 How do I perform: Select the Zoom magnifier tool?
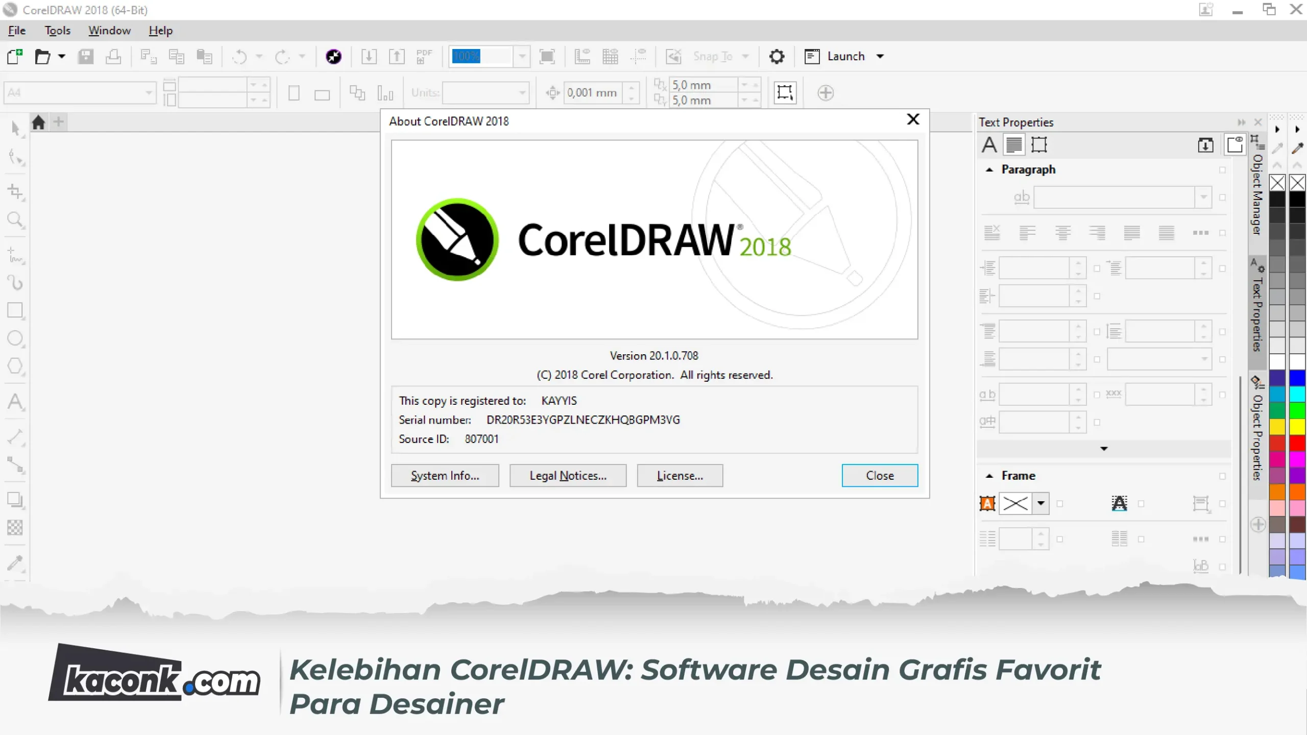(x=15, y=220)
